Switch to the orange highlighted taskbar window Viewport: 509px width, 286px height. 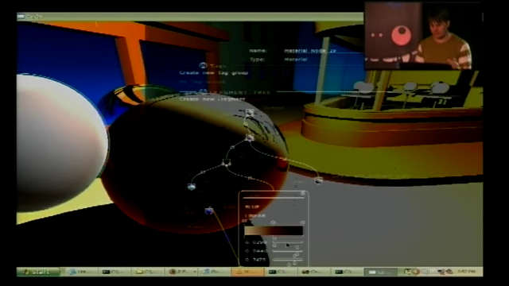[247, 272]
